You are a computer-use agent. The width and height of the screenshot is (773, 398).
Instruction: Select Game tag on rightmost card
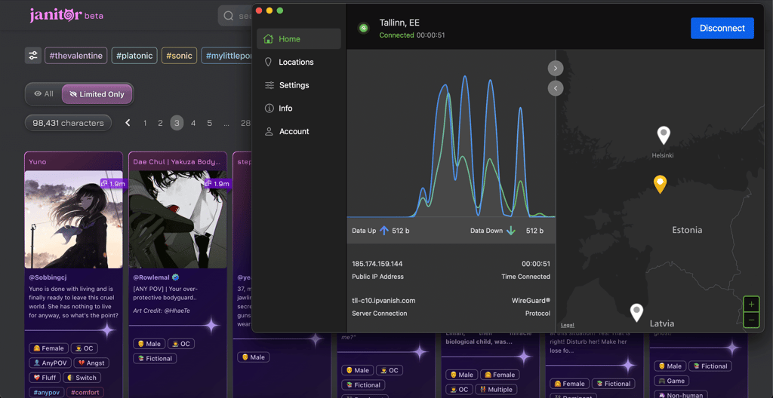tap(671, 381)
